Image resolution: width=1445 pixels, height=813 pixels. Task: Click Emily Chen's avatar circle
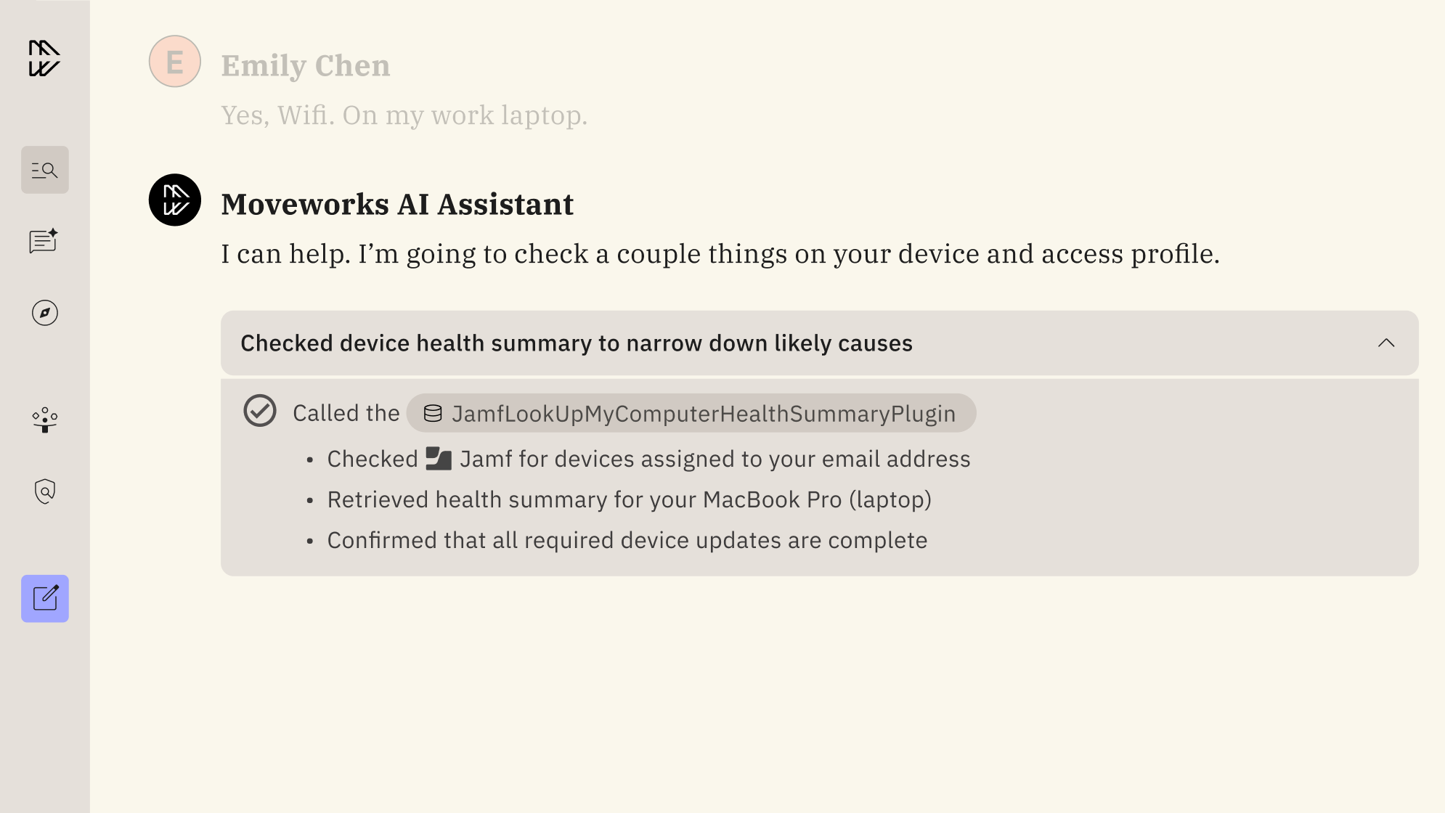(x=174, y=62)
